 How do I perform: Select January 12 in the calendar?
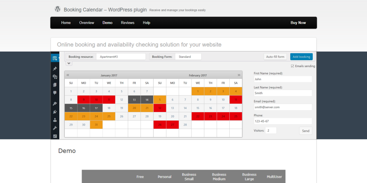coord(122,99)
